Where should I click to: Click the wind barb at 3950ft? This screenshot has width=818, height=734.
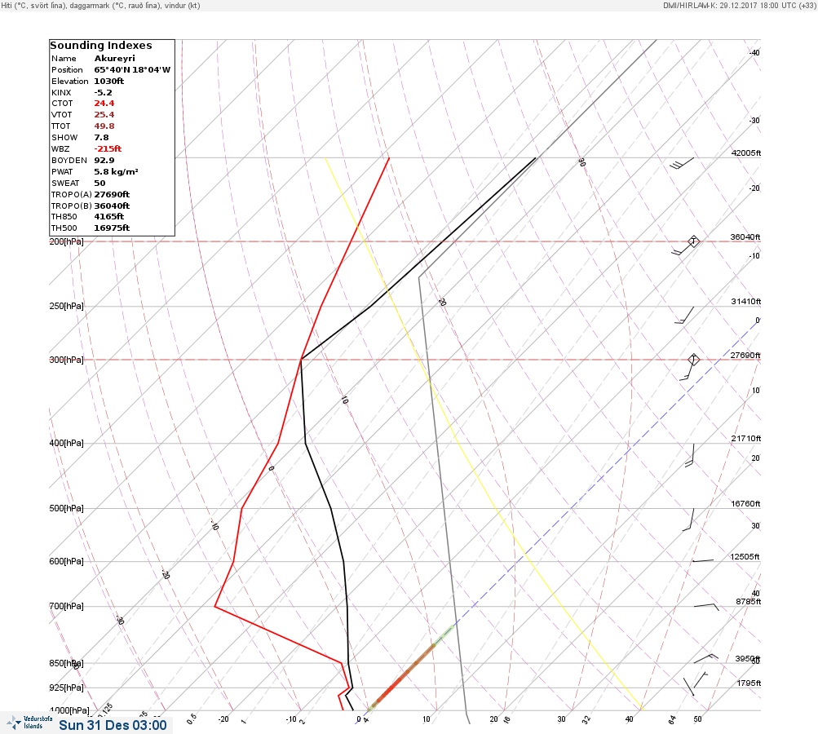pos(705,658)
